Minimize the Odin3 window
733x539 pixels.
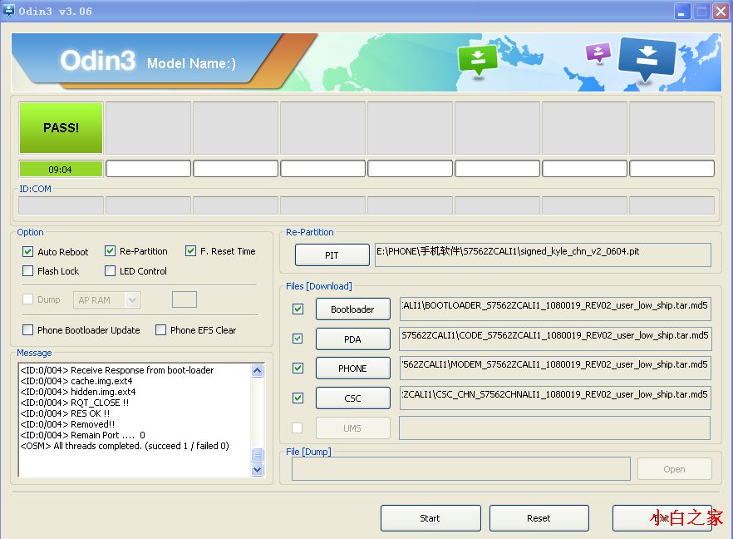[x=682, y=11]
